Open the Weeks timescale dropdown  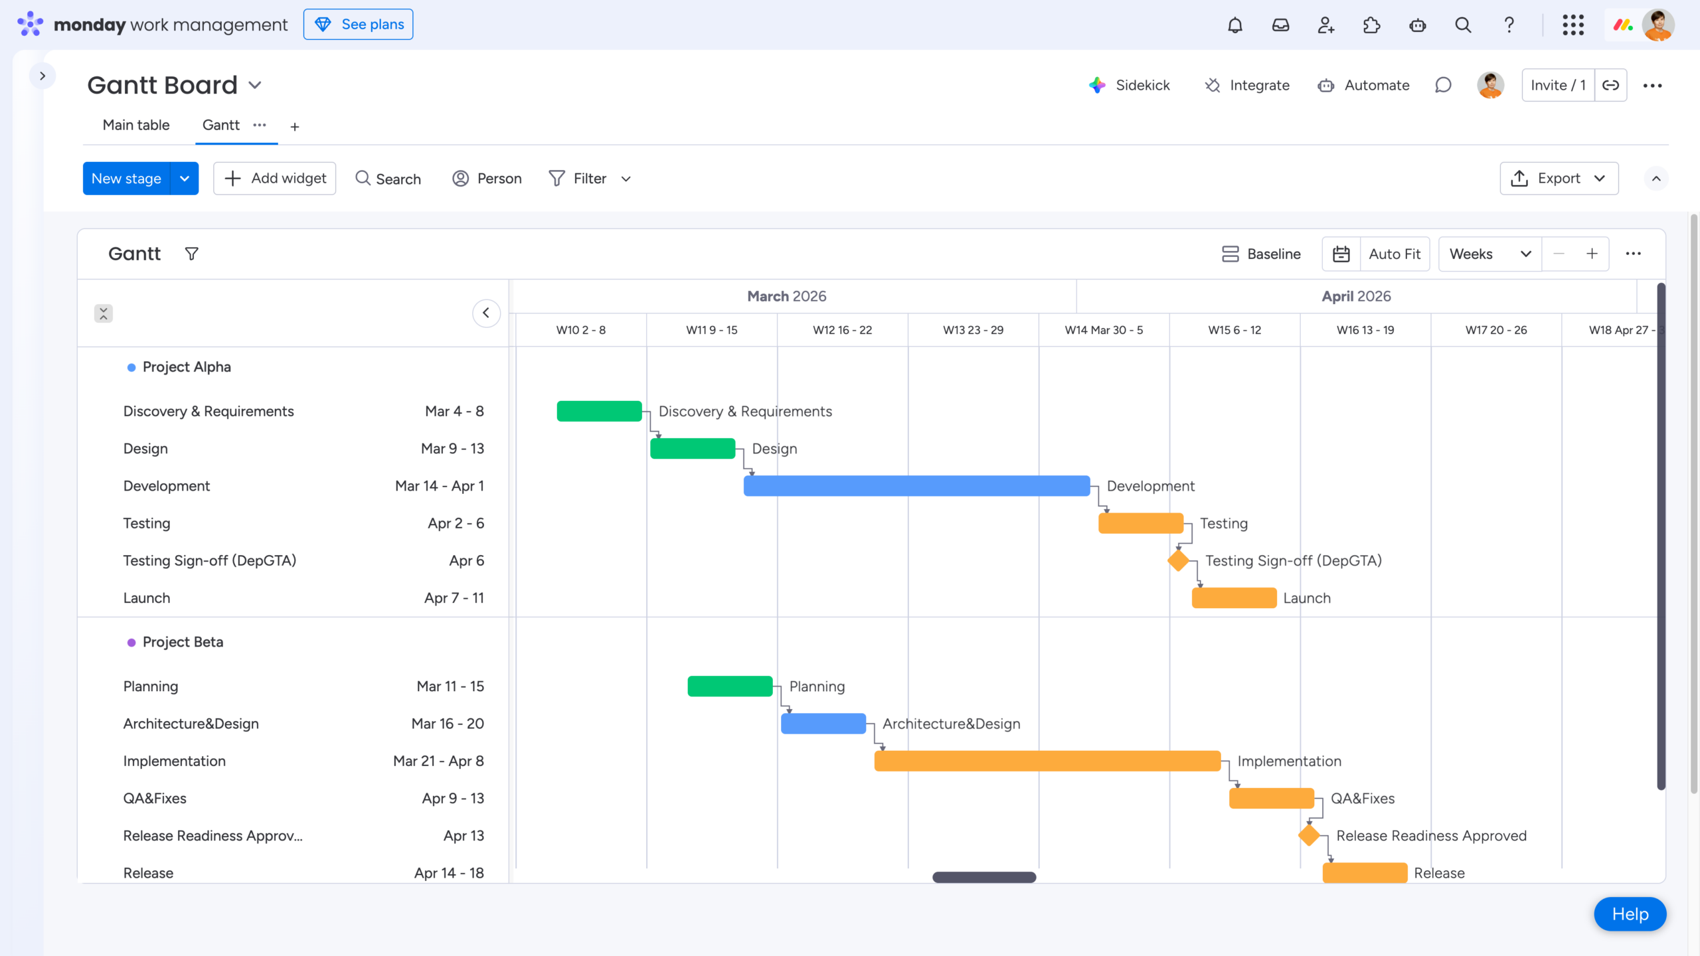(x=1489, y=254)
